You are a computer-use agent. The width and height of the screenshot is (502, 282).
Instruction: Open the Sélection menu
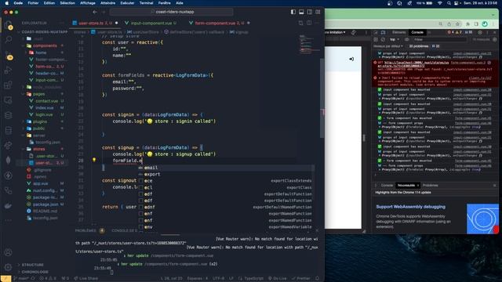(67, 3)
